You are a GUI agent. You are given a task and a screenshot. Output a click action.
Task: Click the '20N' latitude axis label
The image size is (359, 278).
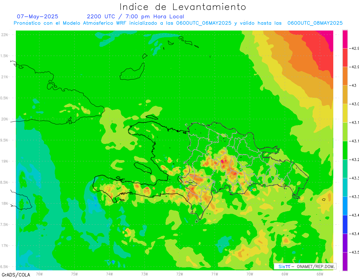4,119
